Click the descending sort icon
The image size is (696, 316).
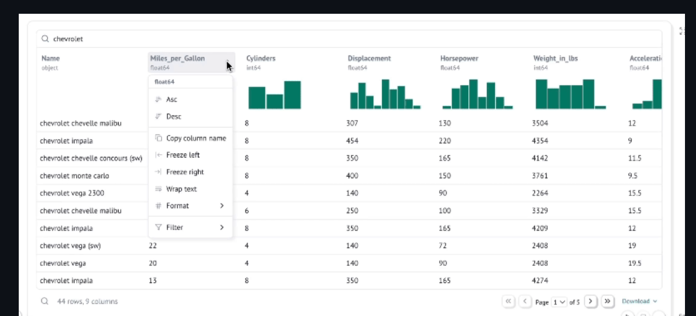(158, 117)
